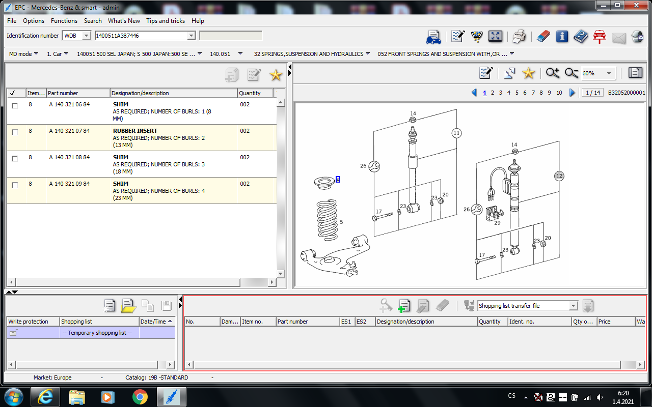Open the blue information icon
The height and width of the screenshot is (407, 652).
tap(562, 37)
